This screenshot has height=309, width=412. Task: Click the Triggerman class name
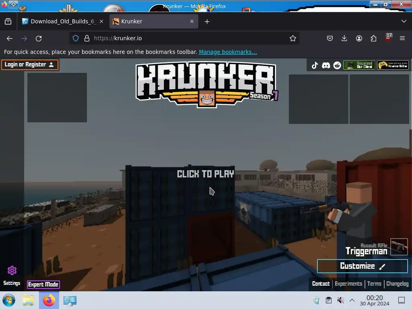tap(366, 251)
